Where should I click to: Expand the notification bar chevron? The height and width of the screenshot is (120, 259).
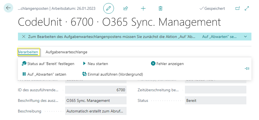(x=246, y=37)
